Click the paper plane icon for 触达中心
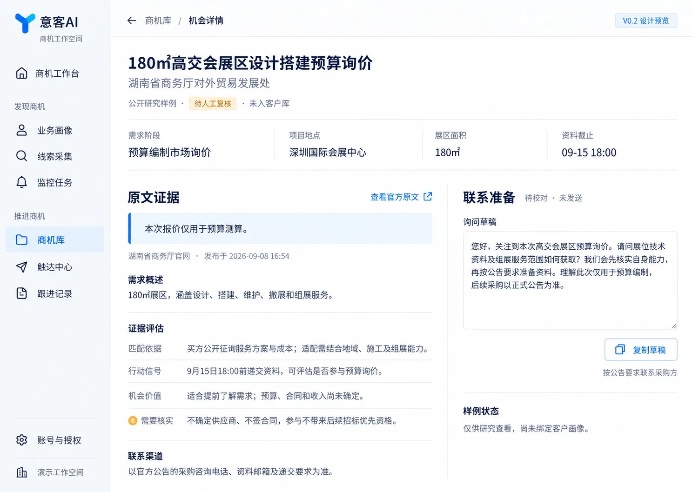This screenshot has height=492, width=692. tap(21, 266)
